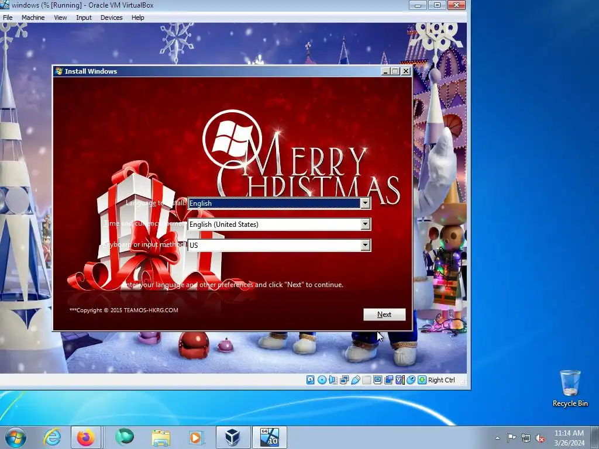Expand the Keyboard or input method dropdown arrow

pos(366,245)
